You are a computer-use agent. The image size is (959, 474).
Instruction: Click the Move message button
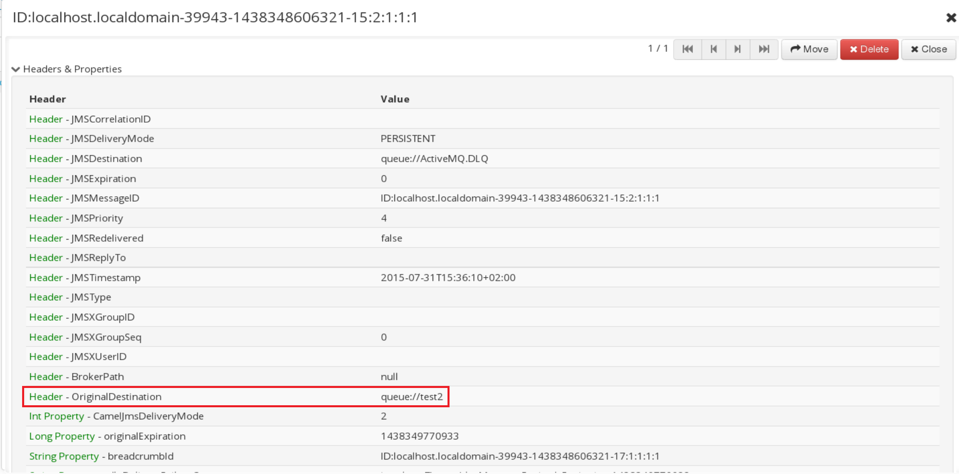point(809,49)
